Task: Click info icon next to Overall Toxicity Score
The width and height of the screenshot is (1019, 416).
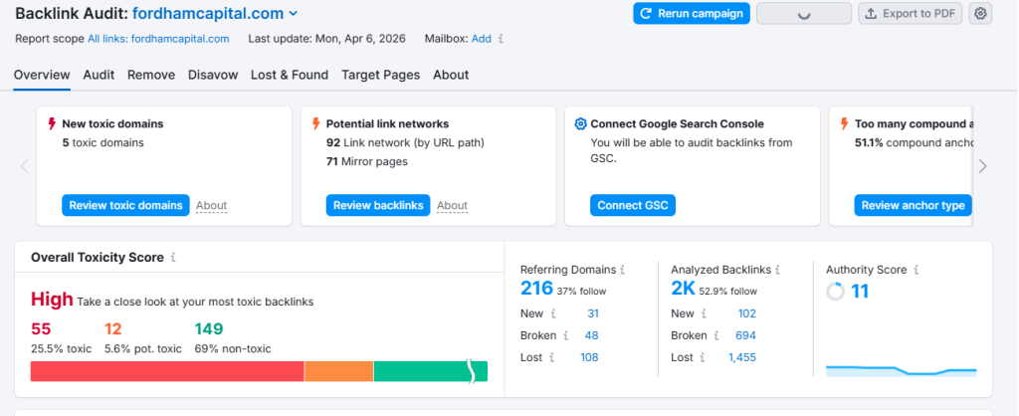Action: click(173, 258)
